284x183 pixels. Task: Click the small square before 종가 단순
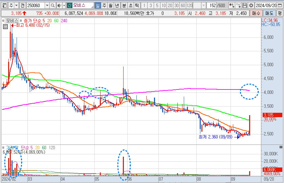click(x=21, y=21)
